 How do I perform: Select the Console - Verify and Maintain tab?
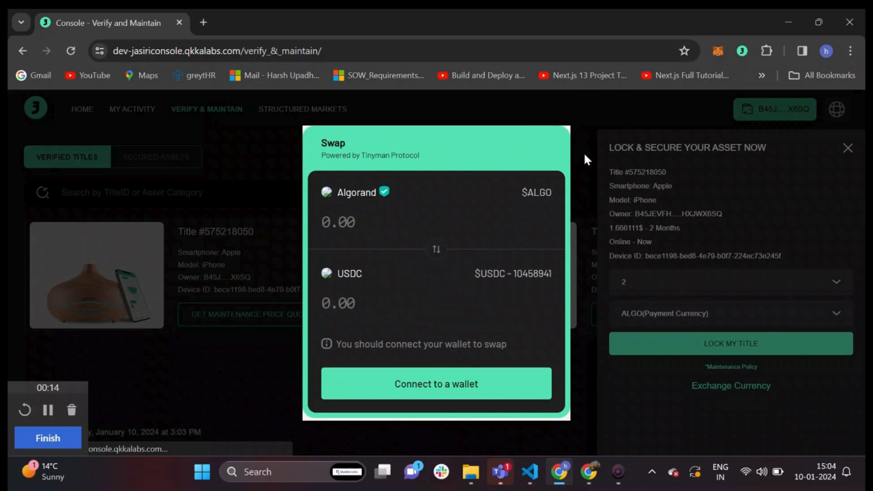(x=112, y=23)
